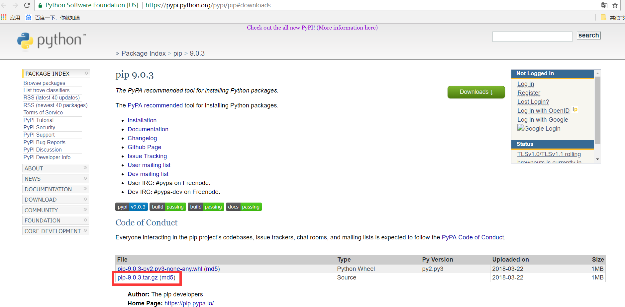Expand the PACKAGE INDEX menu section

pyautogui.click(x=56, y=73)
